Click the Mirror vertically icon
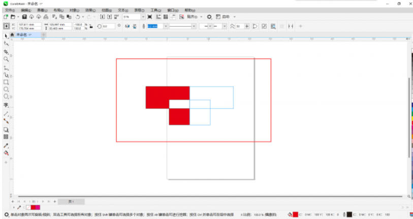 click(x=135, y=26)
